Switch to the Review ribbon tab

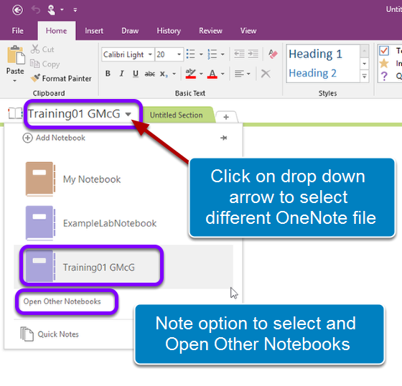point(210,31)
